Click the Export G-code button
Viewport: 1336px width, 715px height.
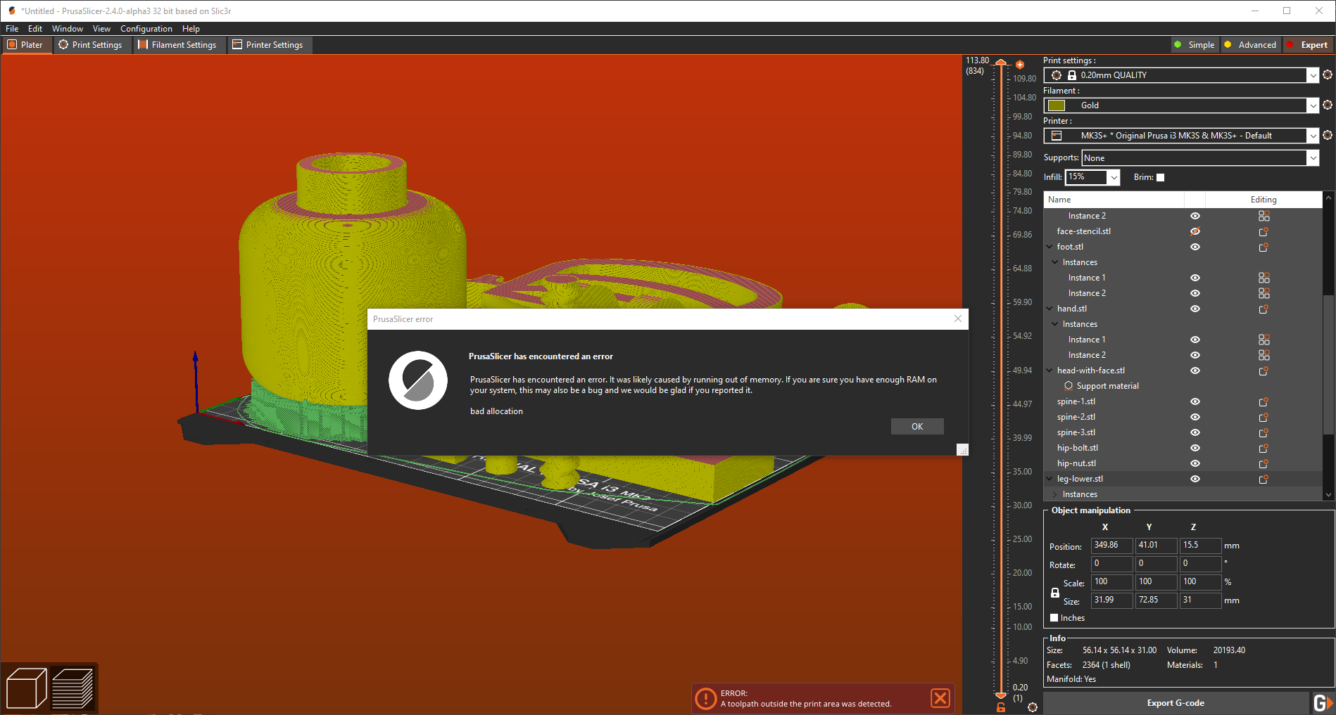pos(1176,702)
